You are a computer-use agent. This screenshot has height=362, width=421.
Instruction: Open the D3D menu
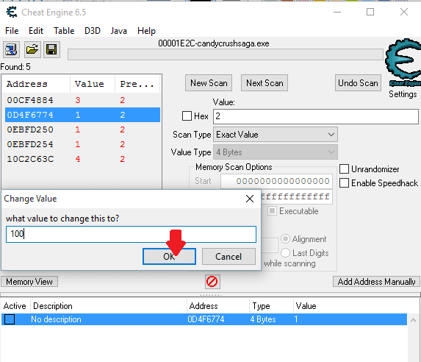[x=93, y=31]
